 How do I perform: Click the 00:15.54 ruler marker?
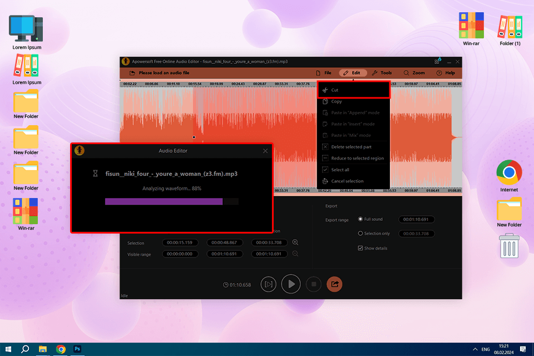[x=195, y=84]
